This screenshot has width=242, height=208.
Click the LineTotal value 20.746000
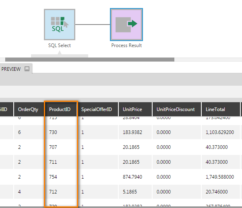[x=217, y=192]
